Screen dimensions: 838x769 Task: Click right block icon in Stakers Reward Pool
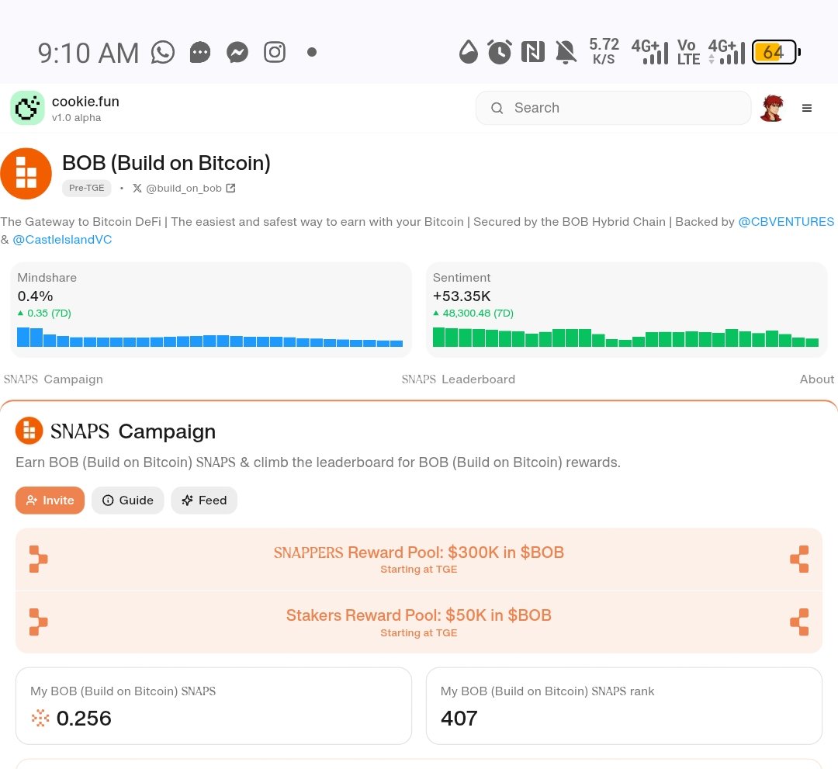tap(799, 622)
